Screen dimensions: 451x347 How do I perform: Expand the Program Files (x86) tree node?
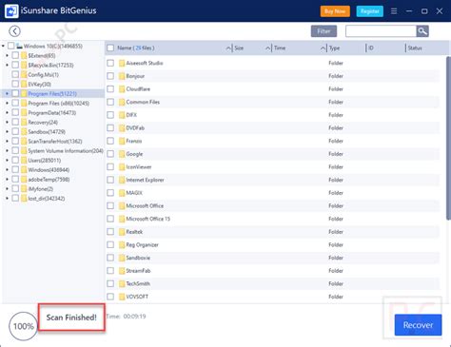pos(7,103)
